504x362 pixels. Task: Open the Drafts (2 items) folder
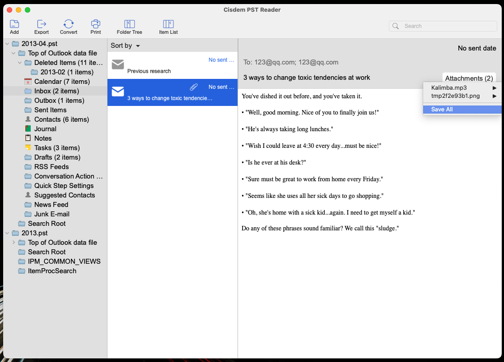57,157
